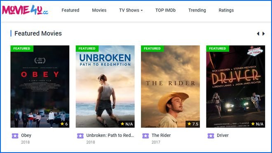Select The Rider movie poster
The height and width of the screenshot is (153, 272).
170,86
